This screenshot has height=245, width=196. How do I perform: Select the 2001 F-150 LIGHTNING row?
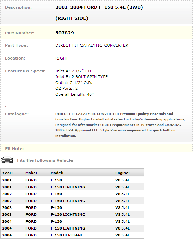(72, 187)
